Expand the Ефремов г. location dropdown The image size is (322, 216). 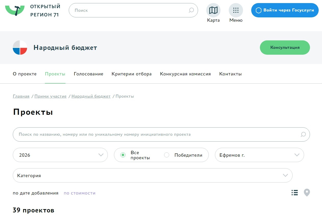259,155
